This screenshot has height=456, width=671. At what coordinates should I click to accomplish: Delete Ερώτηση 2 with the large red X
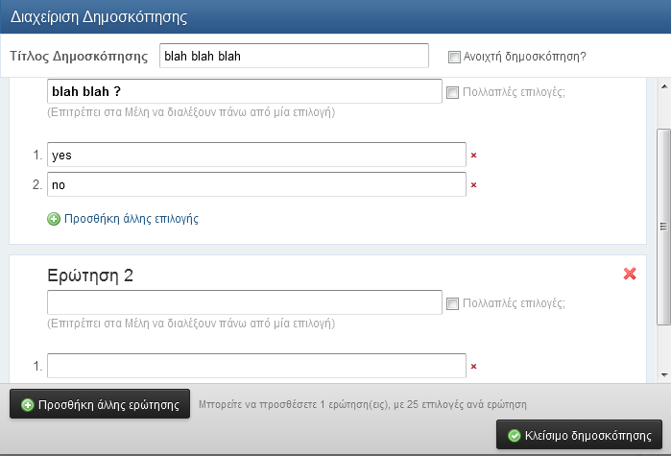630,274
